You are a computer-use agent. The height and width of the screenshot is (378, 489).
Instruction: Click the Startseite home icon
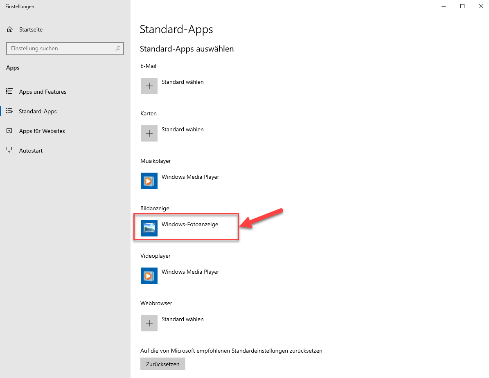[x=10, y=29]
